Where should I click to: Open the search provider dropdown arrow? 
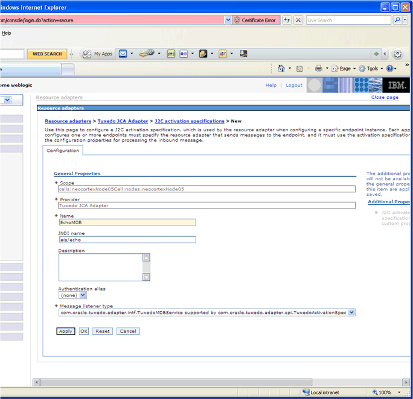point(405,20)
